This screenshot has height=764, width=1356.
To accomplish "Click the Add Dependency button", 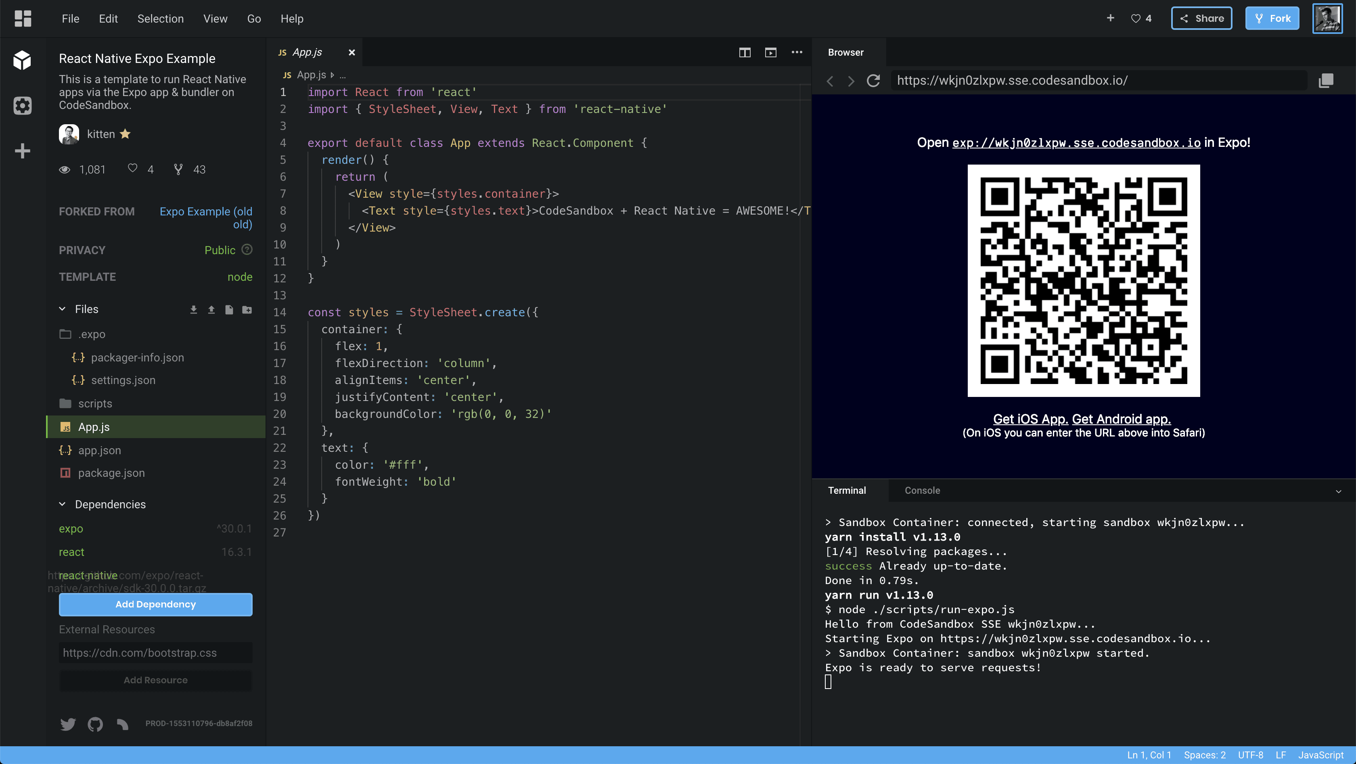I will [x=155, y=603].
